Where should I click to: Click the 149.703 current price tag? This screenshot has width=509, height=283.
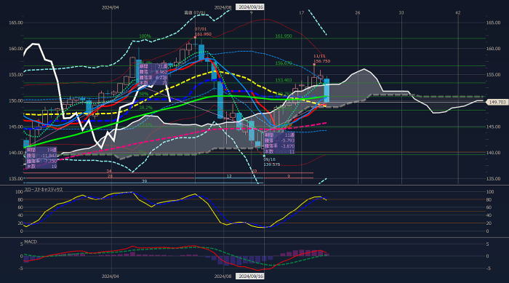click(497, 102)
